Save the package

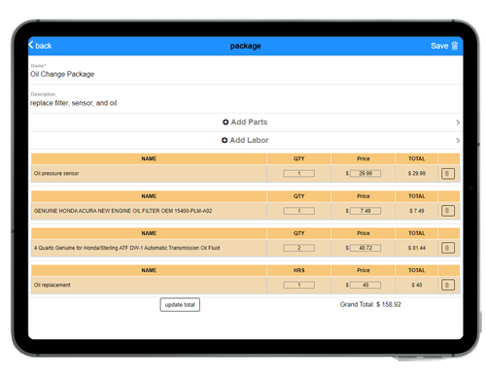[x=439, y=46]
